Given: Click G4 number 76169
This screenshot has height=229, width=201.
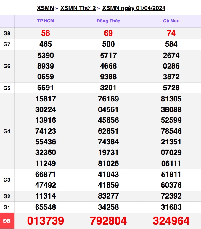Looking at the screenshot, I should coord(108,99).
